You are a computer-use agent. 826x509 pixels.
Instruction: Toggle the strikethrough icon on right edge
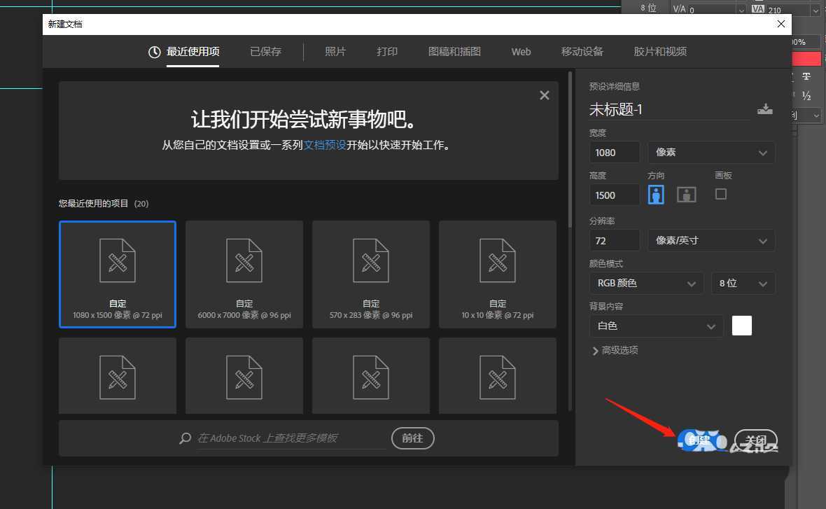806,76
